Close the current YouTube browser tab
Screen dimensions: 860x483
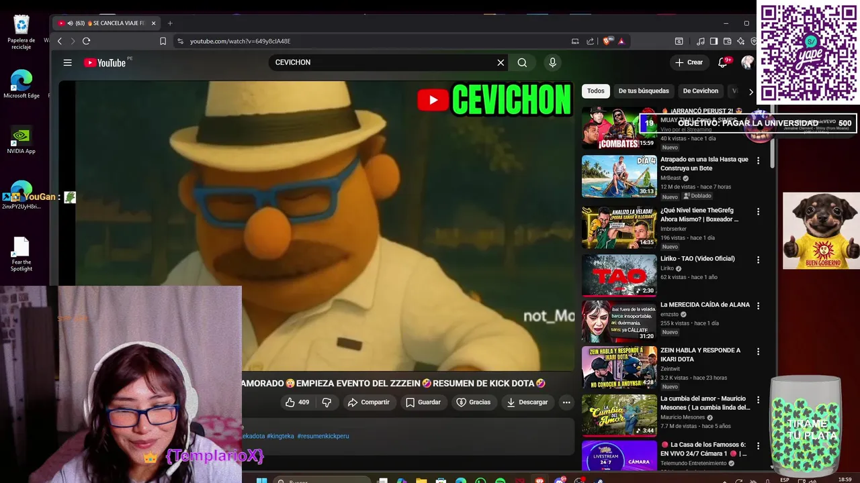pos(153,23)
